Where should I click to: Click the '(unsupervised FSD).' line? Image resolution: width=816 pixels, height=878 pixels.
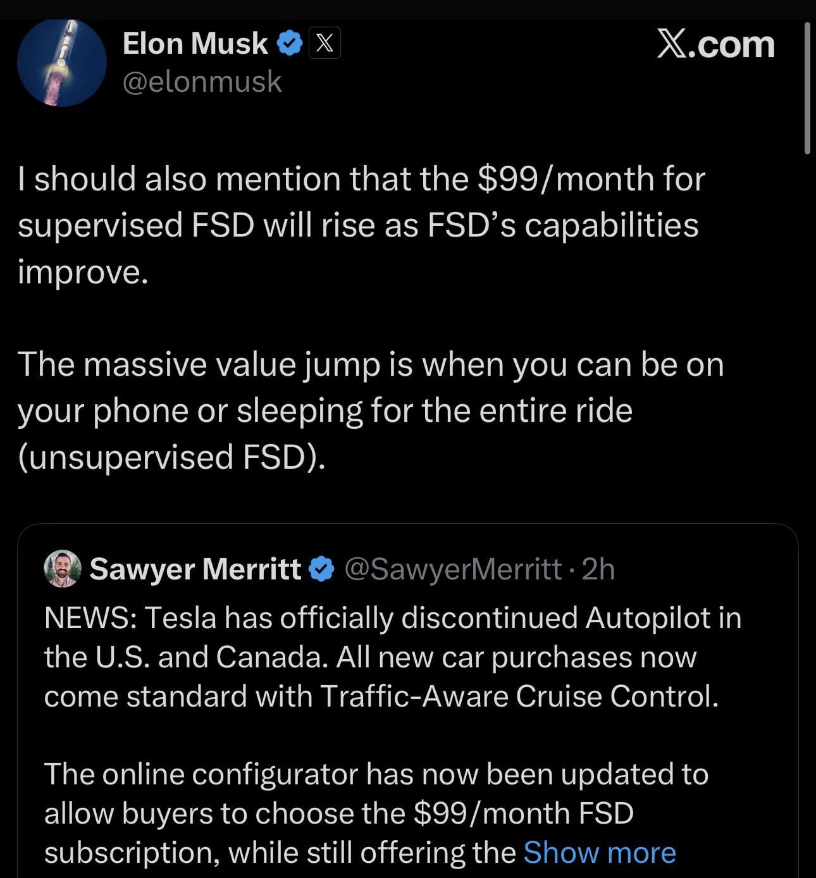pos(171,457)
